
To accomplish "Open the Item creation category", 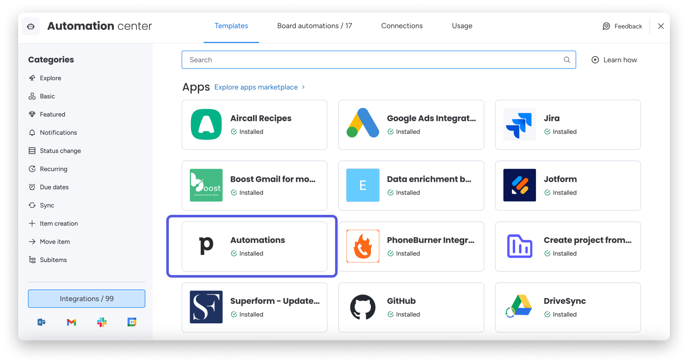I will (x=53, y=223).
